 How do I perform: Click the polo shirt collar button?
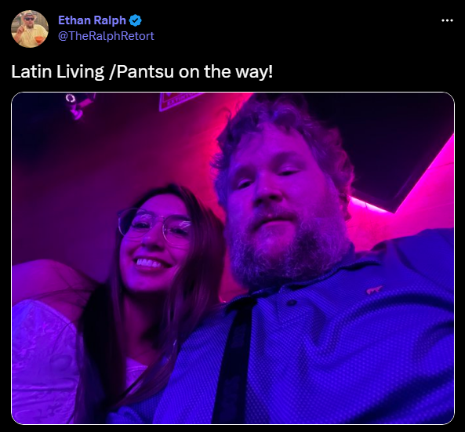(x=291, y=303)
